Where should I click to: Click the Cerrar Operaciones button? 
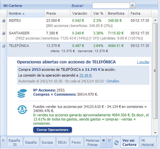pos(52,130)
